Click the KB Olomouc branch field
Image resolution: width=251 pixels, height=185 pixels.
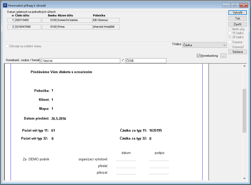106,20
